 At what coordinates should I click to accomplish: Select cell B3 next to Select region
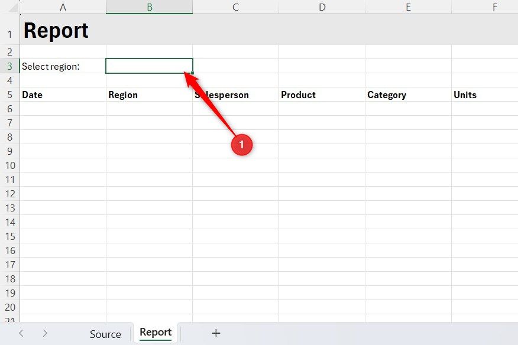(150, 66)
